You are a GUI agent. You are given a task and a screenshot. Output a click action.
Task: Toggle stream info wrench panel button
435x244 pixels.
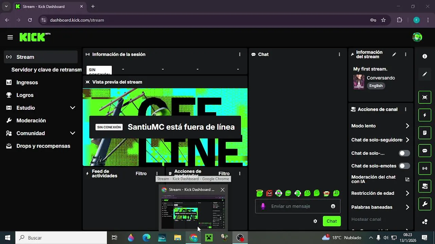click(425, 204)
